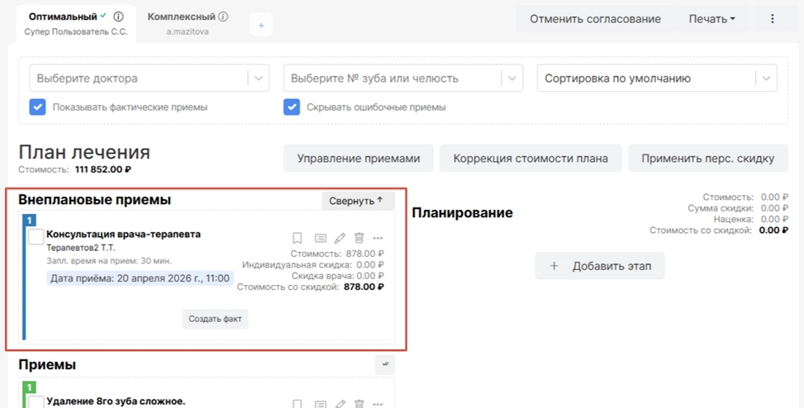The image size is (804, 408).
Task: Uncheck Показывать фактические приемы checkbox
Action: coord(37,107)
